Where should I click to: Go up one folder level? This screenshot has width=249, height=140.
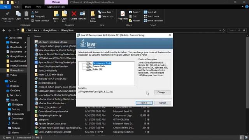(x=18, y=30)
